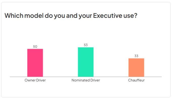Click the word model in title
This screenshot has width=172, height=99.
tap(34, 16)
